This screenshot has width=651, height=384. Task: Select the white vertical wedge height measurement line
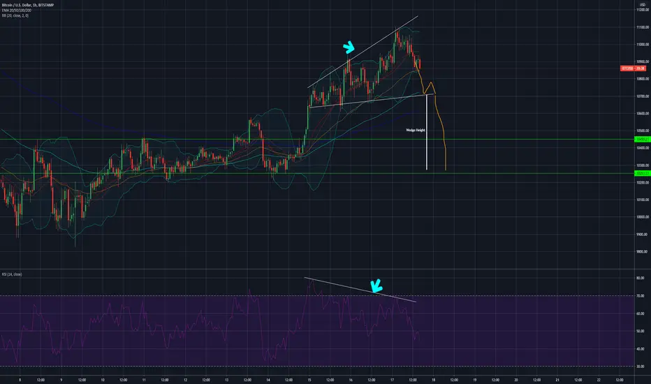pos(427,133)
